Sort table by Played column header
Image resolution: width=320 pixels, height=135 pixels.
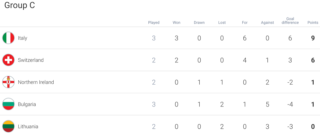point(154,23)
